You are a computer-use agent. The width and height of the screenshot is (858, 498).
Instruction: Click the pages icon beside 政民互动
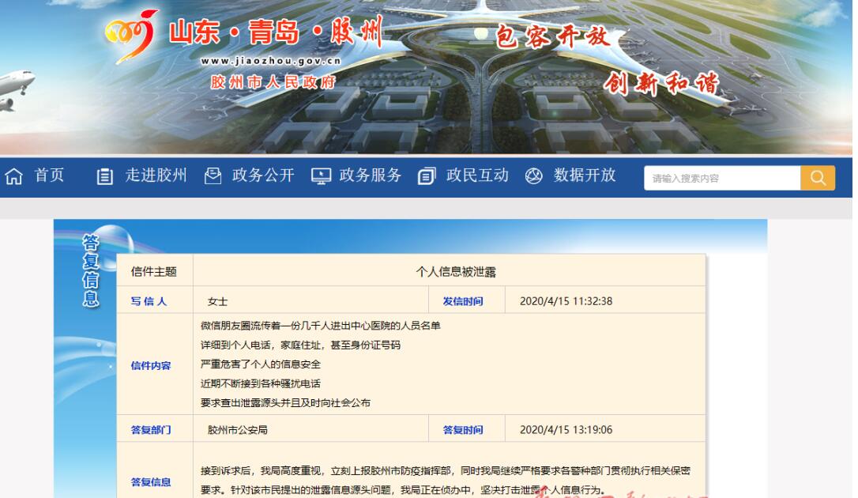(x=427, y=176)
